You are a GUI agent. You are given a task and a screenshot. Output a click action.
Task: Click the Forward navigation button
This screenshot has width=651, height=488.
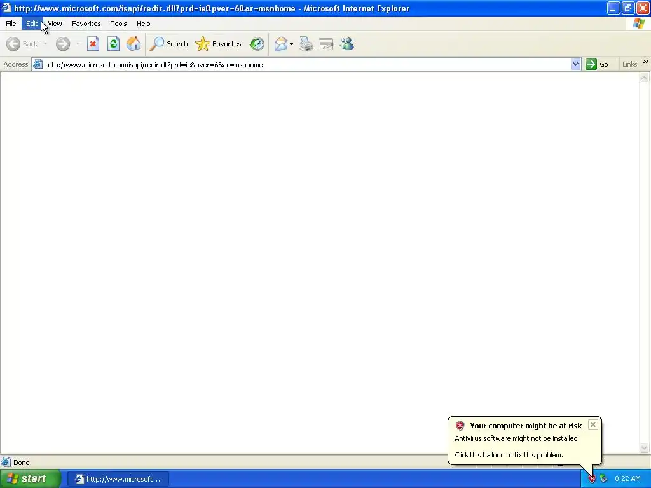pyautogui.click(x=63, y=44)
